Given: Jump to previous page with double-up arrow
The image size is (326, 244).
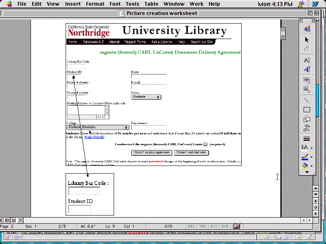Looking at the screenshot, I should click(315, 201).
